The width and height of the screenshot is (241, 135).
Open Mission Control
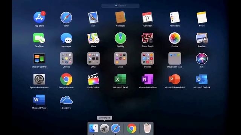[39, 58]
